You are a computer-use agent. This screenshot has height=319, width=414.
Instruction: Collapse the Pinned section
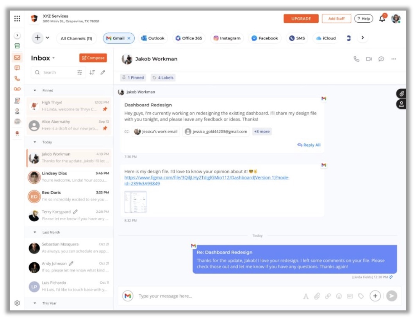click(35, 90)
